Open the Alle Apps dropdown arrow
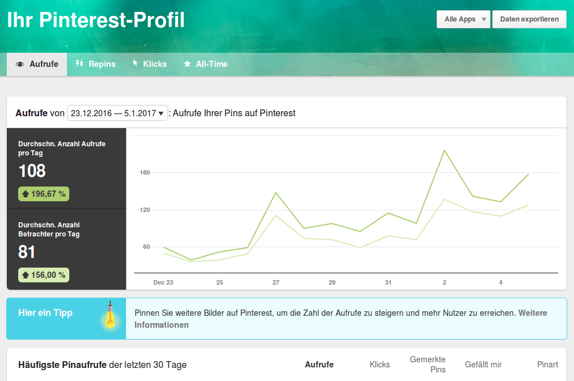Screen dimensions: 574x381 (x=484, y=19)
